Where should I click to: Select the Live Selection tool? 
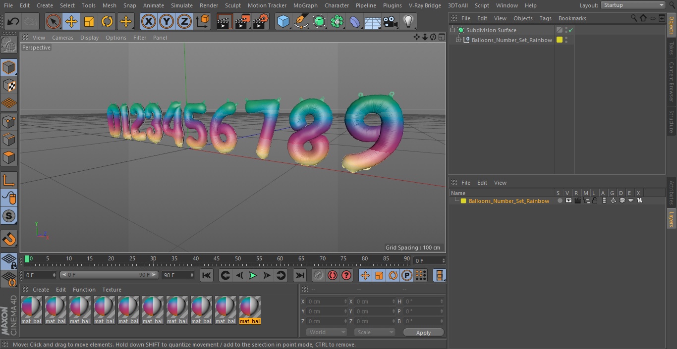coord(53,22)
